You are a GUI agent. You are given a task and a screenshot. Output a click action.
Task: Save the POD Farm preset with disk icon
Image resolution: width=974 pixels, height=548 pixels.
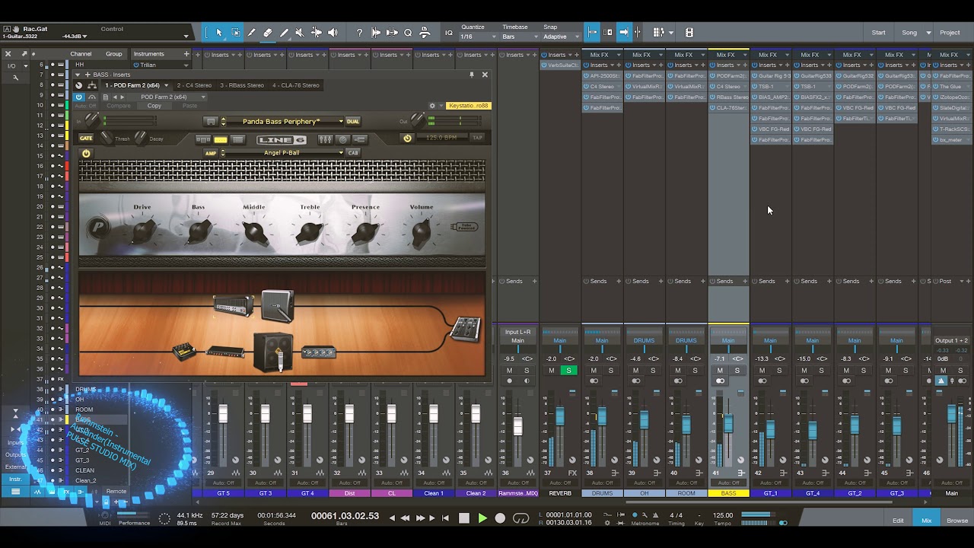[211, 122]
